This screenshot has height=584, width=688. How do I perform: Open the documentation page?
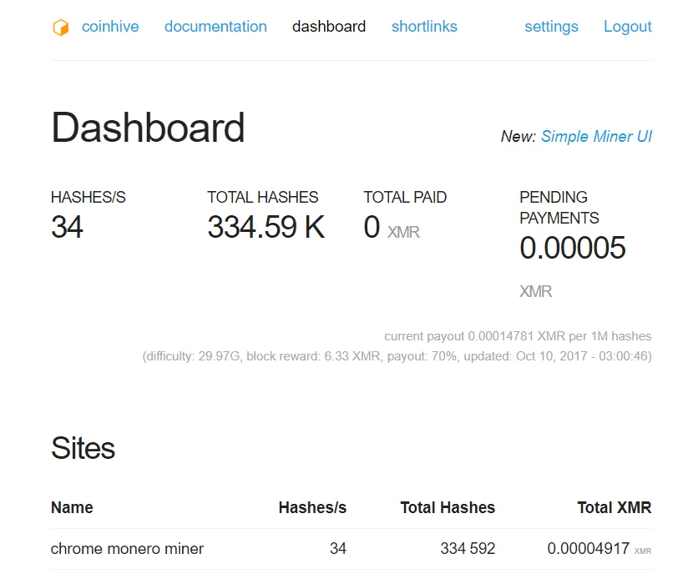pos(215,27)
